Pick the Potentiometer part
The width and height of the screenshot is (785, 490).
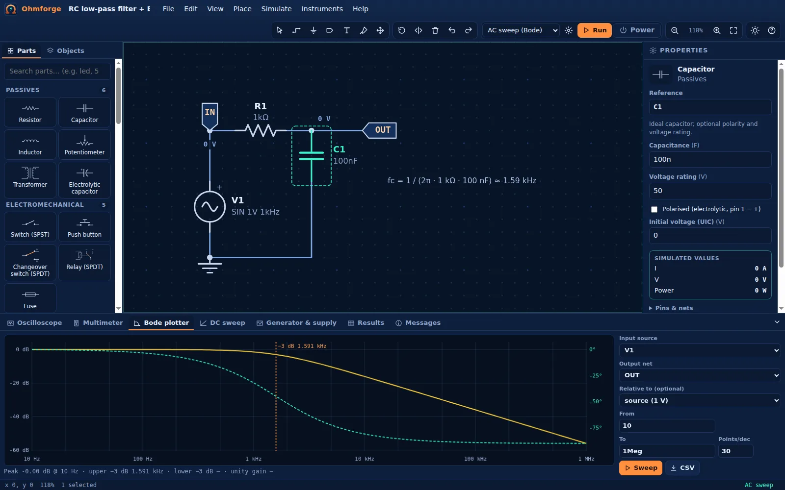tap(84, 145)
